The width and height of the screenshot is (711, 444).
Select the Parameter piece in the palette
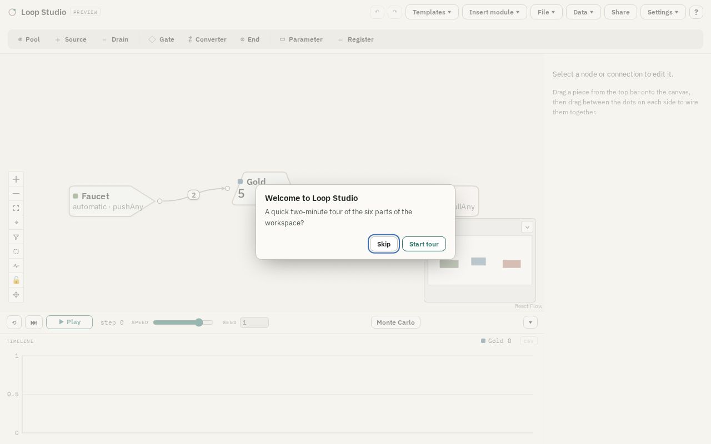tap(301, 39)
